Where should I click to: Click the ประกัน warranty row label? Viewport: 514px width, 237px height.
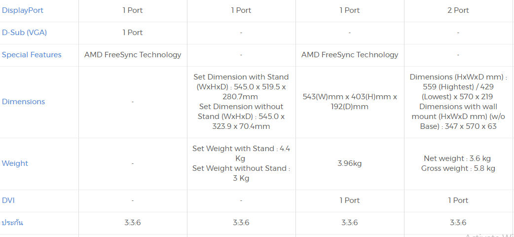(x=12, y=223)
